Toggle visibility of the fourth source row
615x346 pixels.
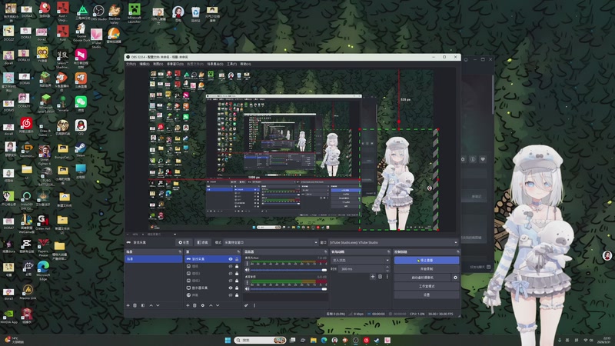pos(231,281)
